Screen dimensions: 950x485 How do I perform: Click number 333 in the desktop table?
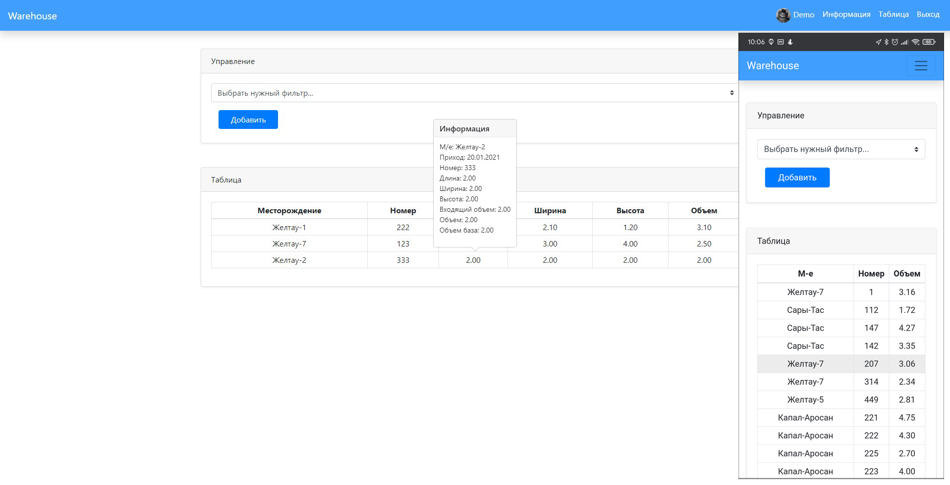coord(403,260)
